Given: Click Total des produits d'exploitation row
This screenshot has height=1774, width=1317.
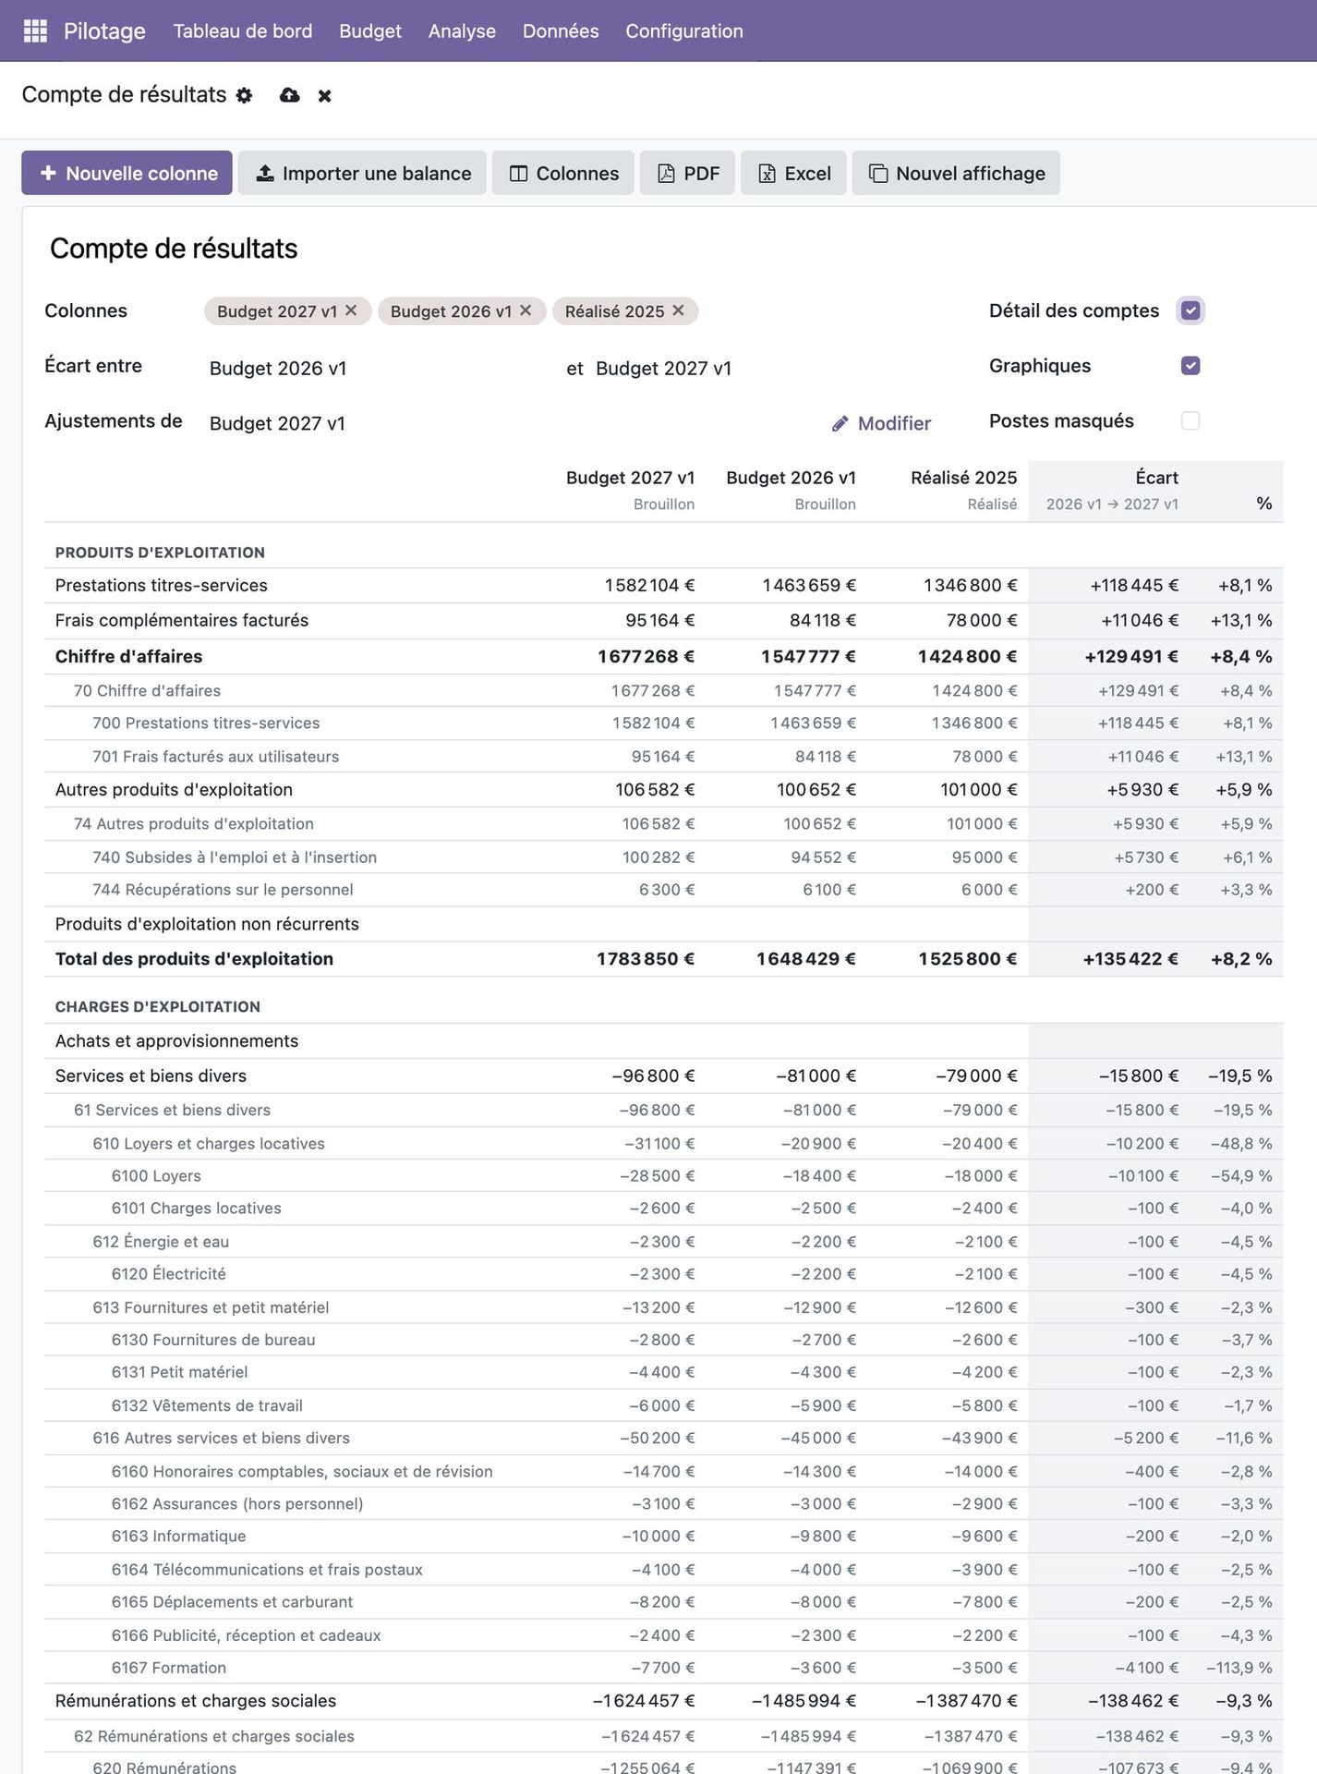Looking at the screenshot, I should 663,959.
